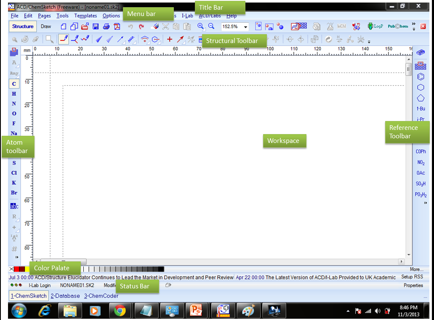Open the Periodic Table icon on atom toolbar
434x320 pixels.
pyautogui.click(x=14, y=52)
